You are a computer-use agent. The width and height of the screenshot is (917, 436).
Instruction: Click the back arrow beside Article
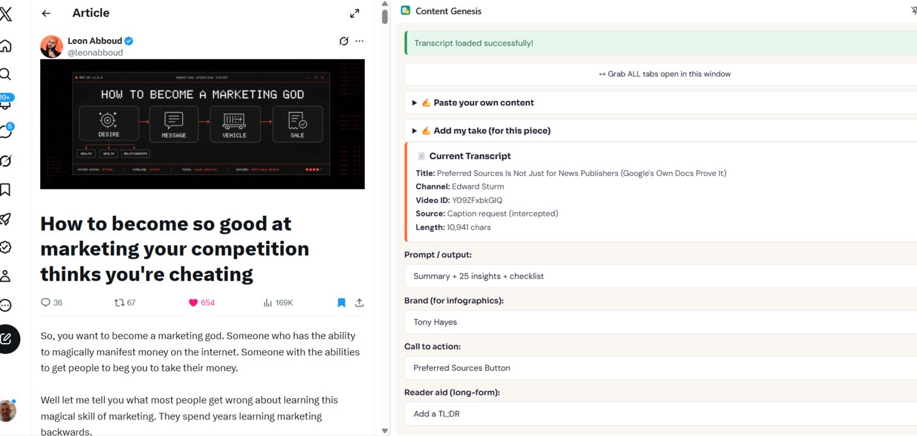click(x=46, y=13)
